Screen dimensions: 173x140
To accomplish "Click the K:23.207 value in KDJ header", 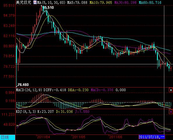I will click(x=46, y=111).
